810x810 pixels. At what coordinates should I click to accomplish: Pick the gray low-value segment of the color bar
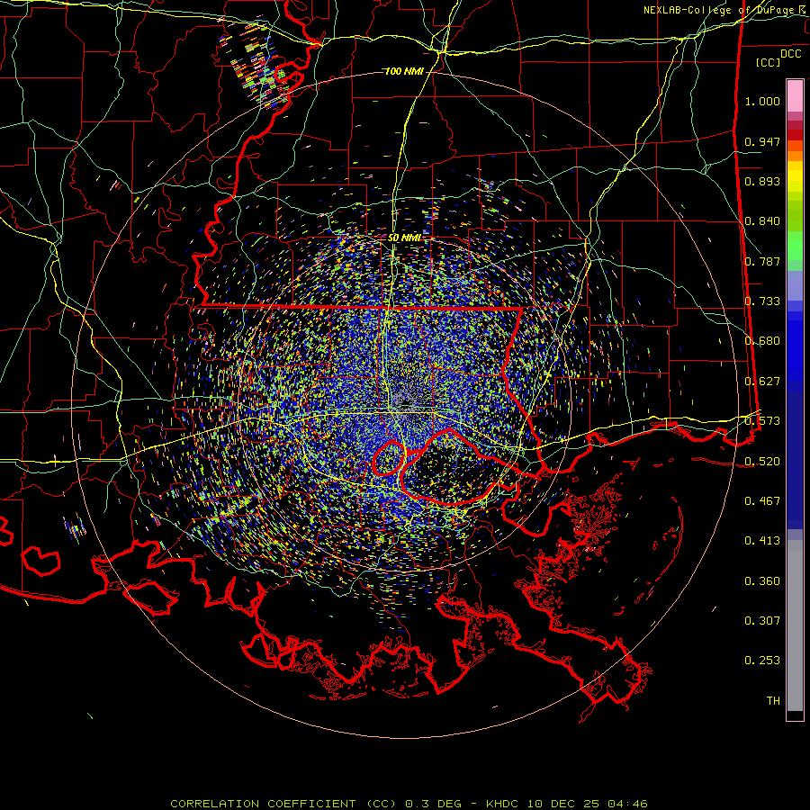click(795, 625)
